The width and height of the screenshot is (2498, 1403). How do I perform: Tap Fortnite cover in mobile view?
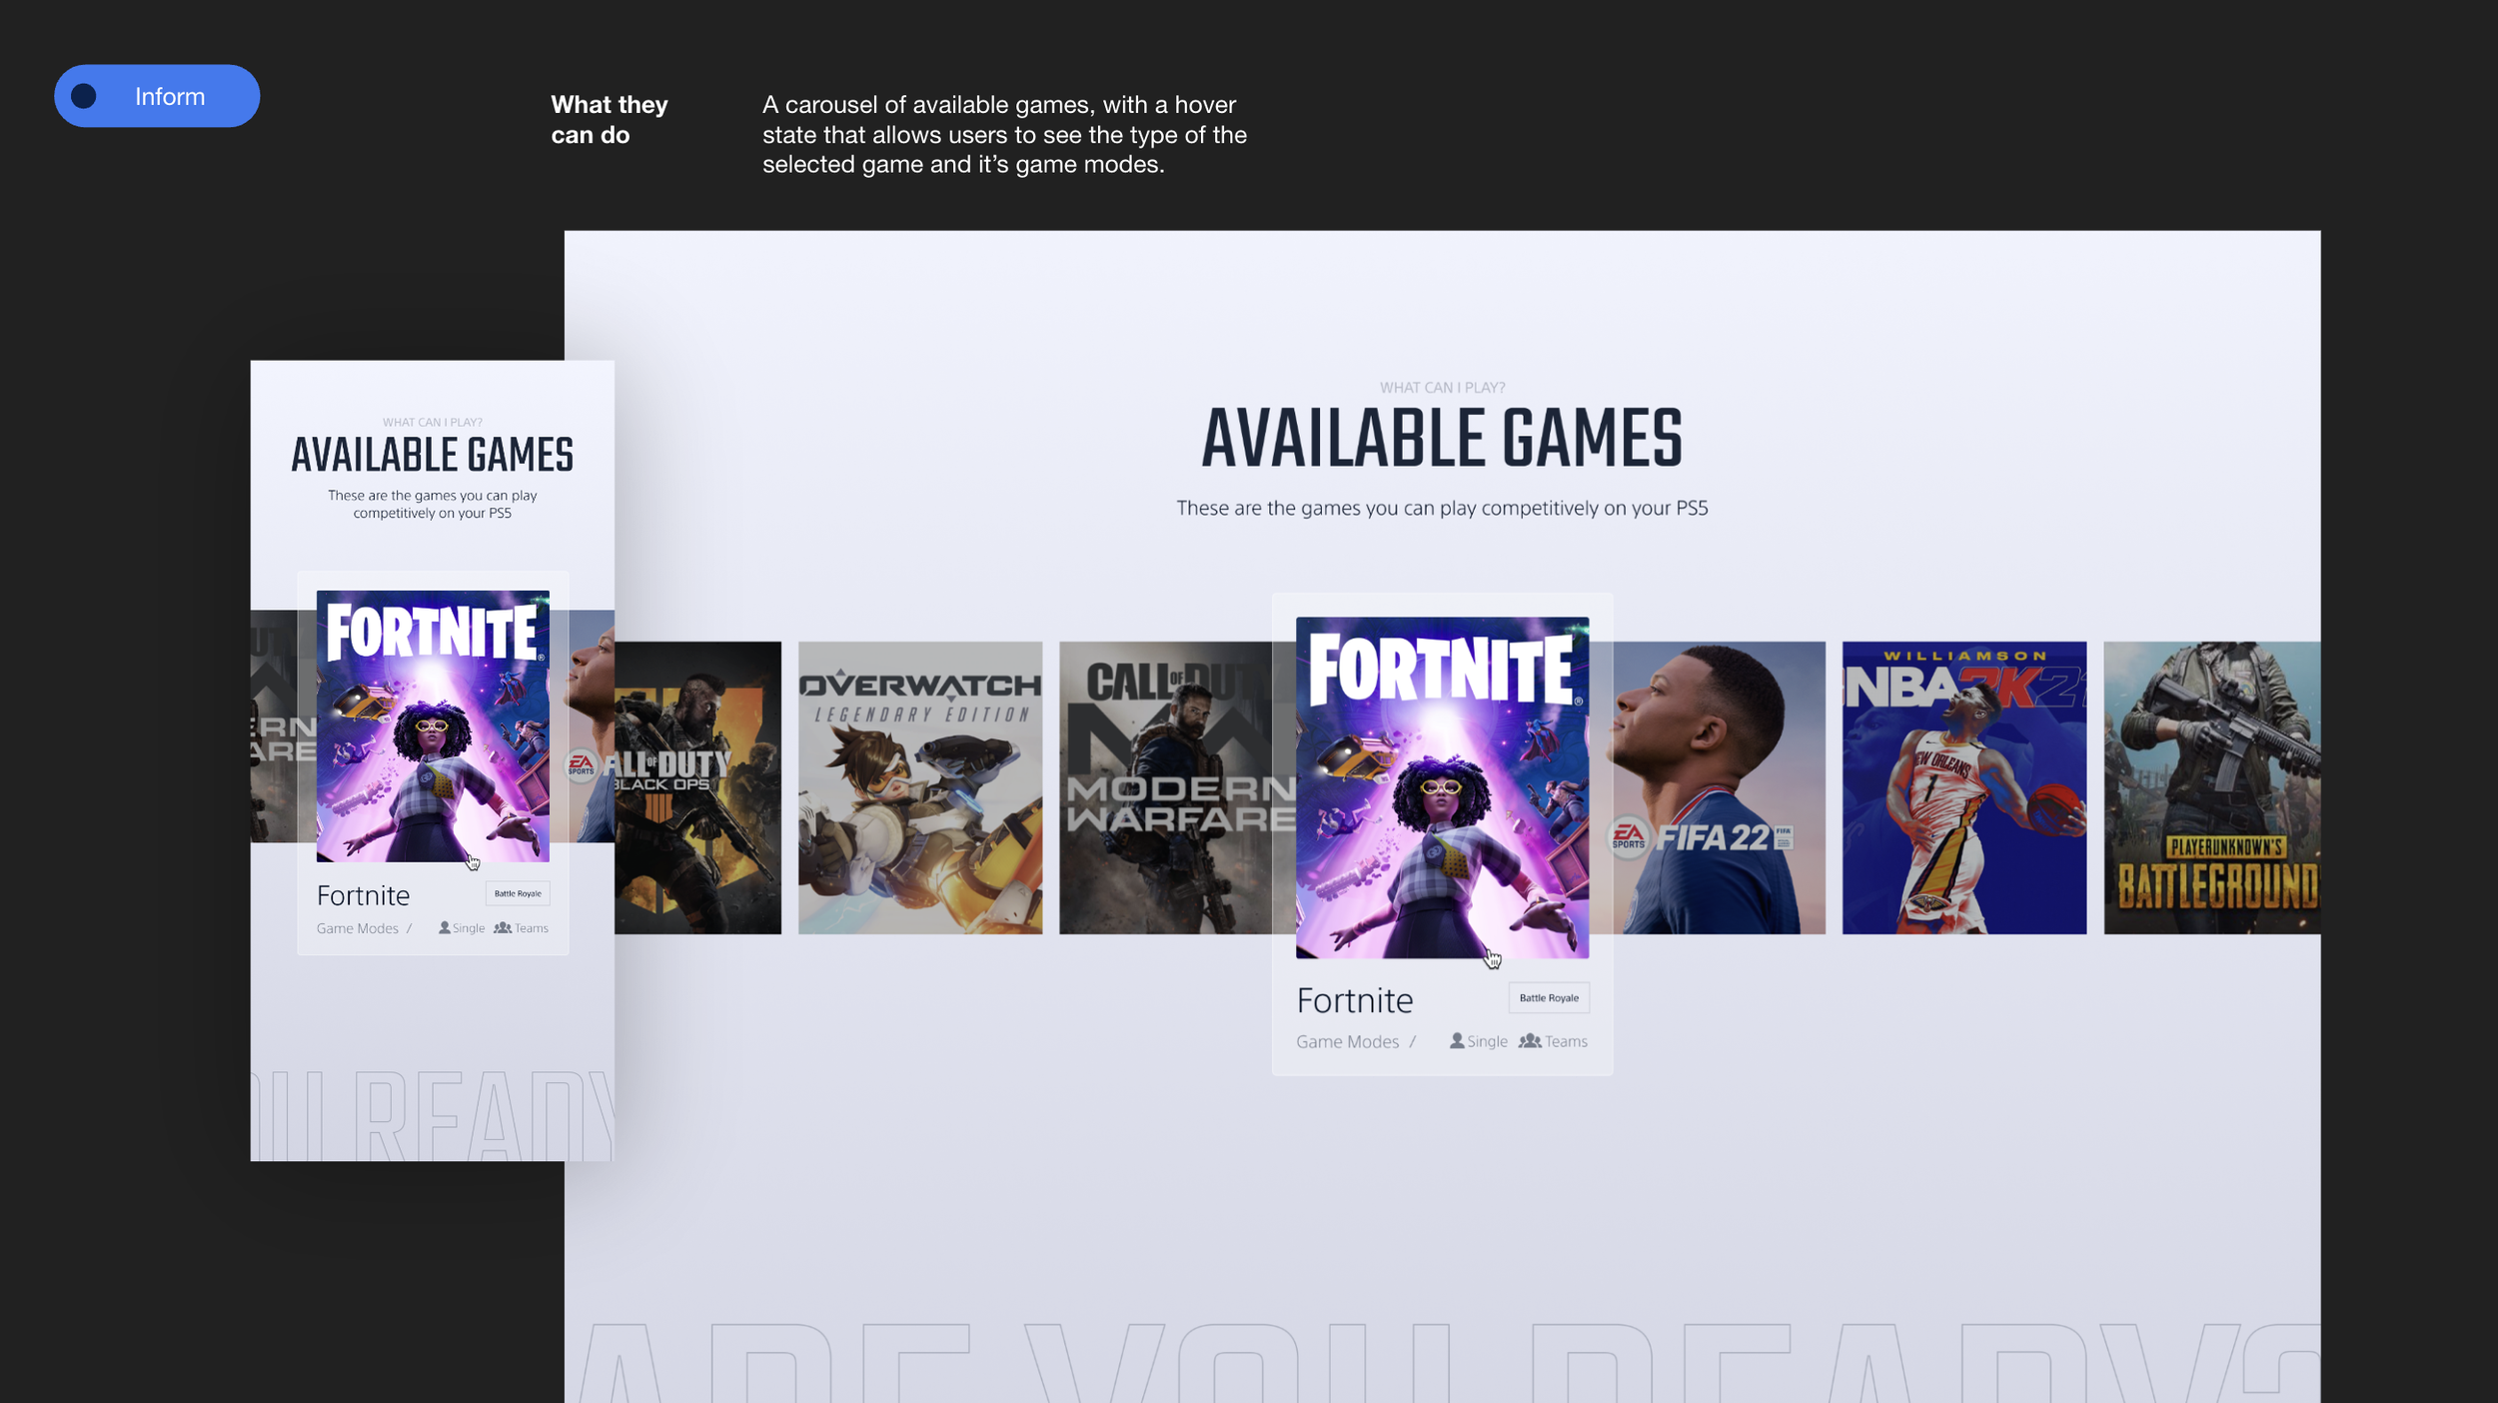(433, 725)
